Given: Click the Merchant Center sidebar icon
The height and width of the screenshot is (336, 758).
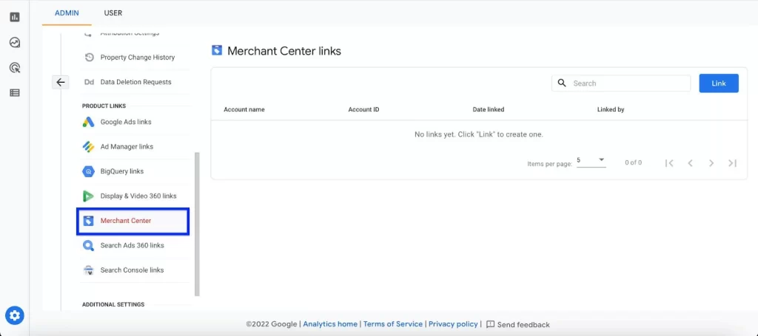Looking at the screenshot, I should (89, 221).
